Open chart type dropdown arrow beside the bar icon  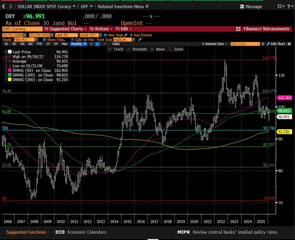105,44
